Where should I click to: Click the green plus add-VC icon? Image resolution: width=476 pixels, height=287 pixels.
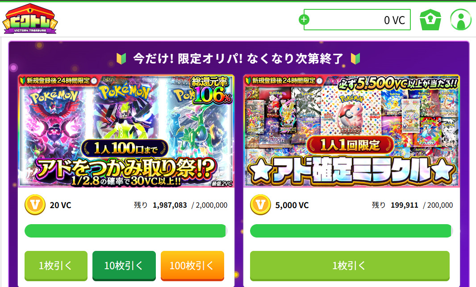tap(304, 20)
